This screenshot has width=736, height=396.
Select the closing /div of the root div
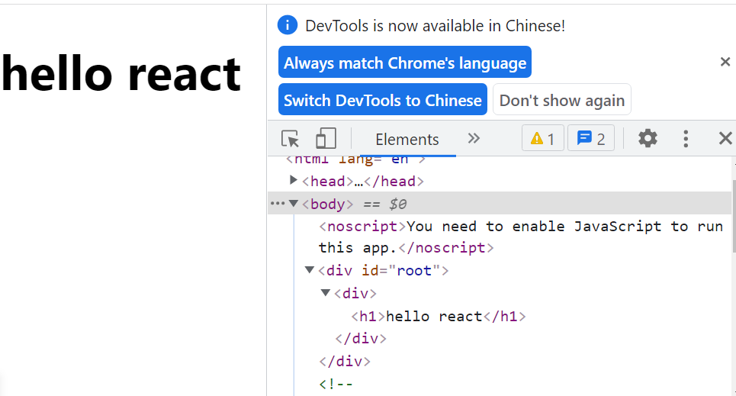tap(345, 361)
